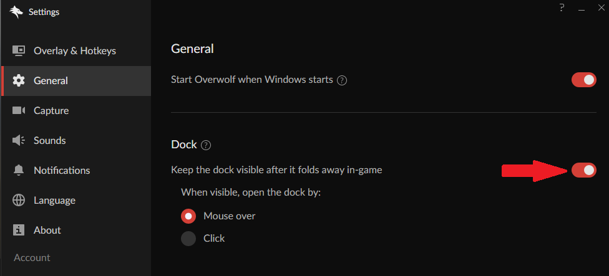Image resolution: width=609 pixels, height=276 pixels.
Task: Click the Capture video camera icon
Action: [19, 110]
